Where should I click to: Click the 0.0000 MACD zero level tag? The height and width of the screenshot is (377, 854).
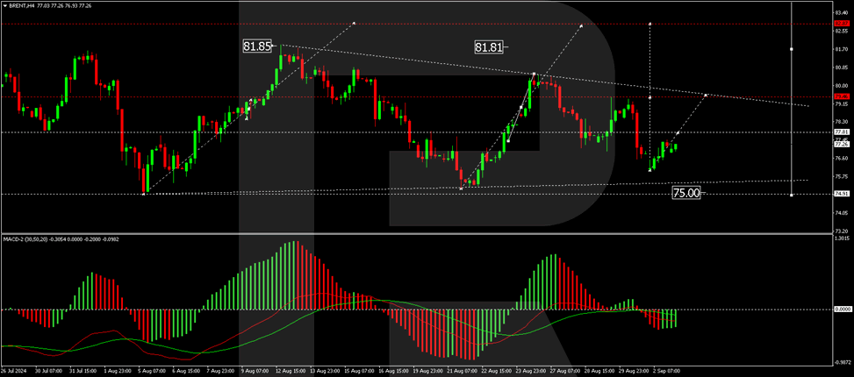(842, 309)
